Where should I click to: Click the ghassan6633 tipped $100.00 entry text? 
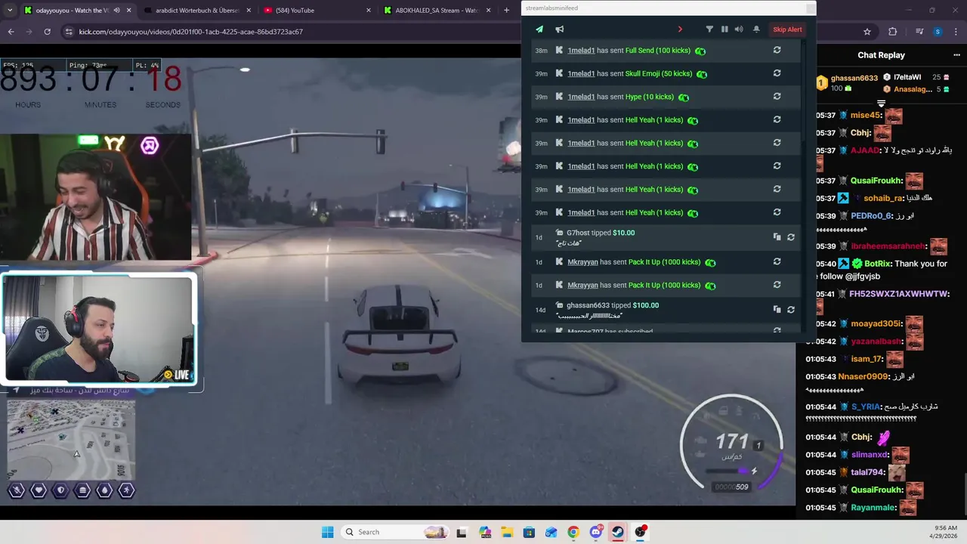(x=613, y=305)
